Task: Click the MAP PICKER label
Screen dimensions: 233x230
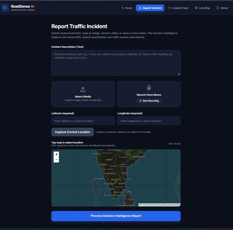Action: pyautogui.click(x=175, y=144)
